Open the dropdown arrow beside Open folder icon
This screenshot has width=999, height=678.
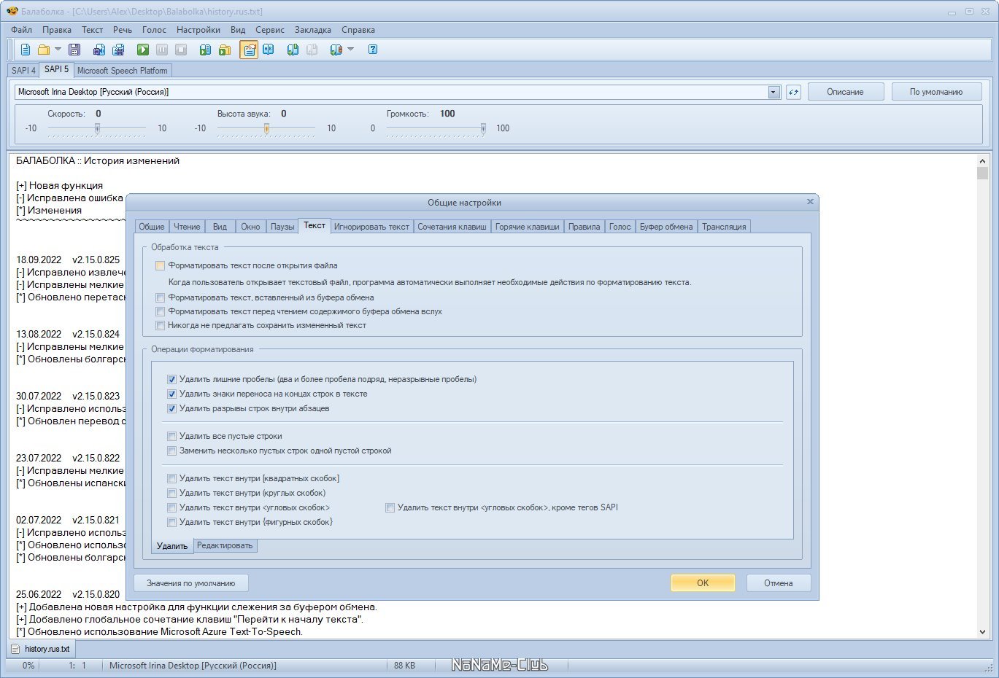coord(58,50)
